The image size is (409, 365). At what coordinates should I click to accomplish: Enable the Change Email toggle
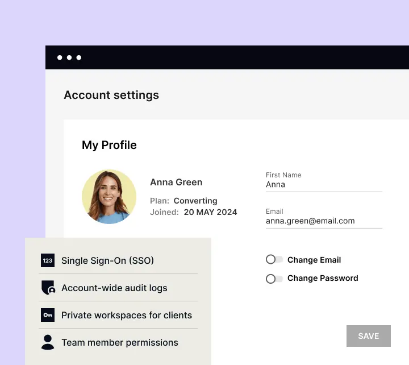[x=274, y=260]
